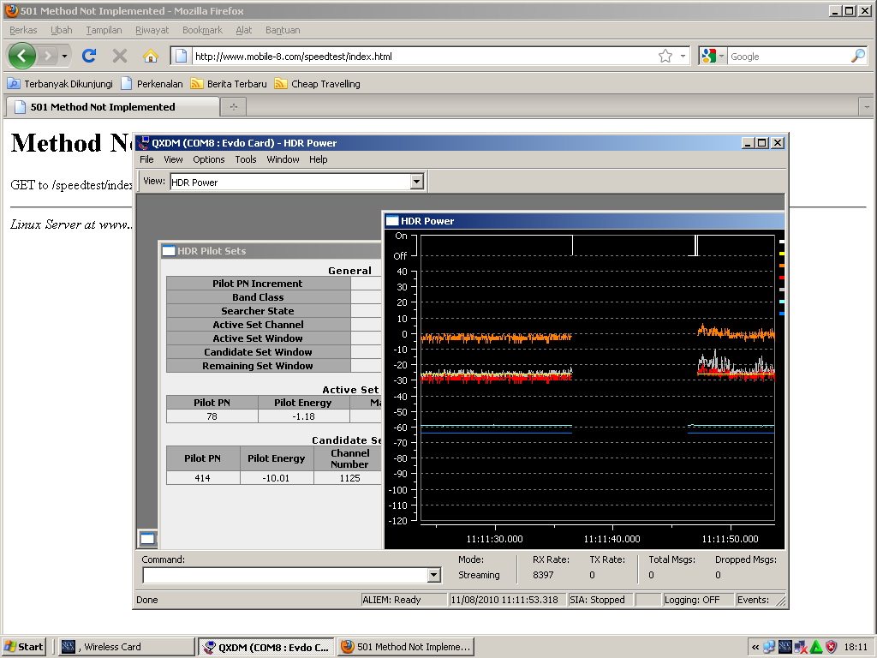
Task: Open the View combo box showing HDR Power
Action: [417, 181]
